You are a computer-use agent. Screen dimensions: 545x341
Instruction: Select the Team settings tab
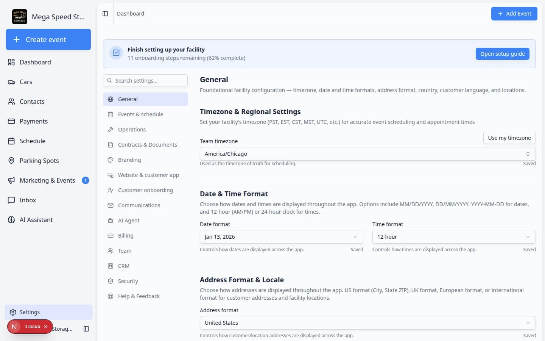click(x=145, y=251)
